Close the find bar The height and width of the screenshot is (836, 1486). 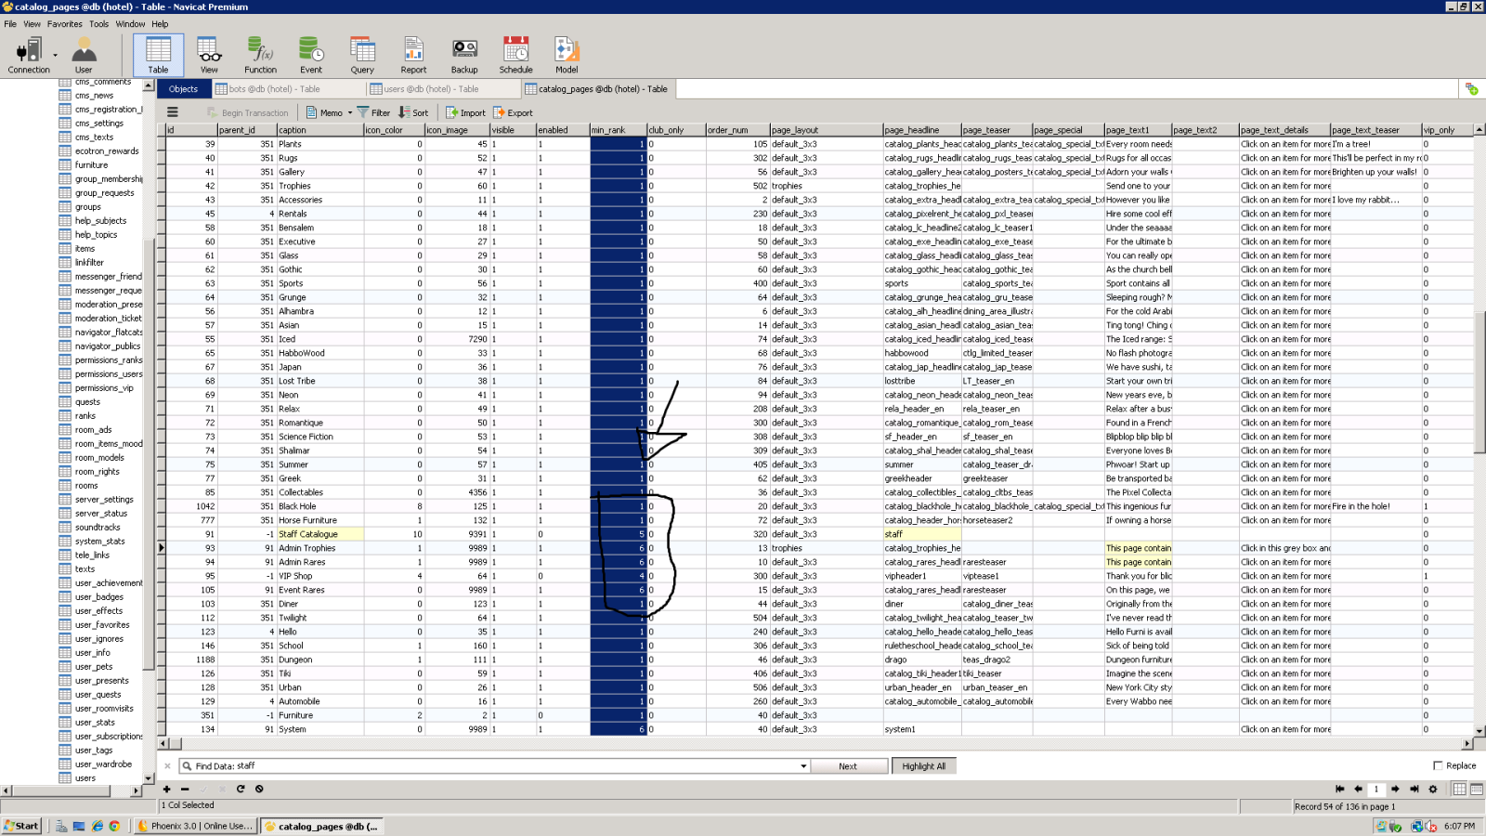pos(167,766)
